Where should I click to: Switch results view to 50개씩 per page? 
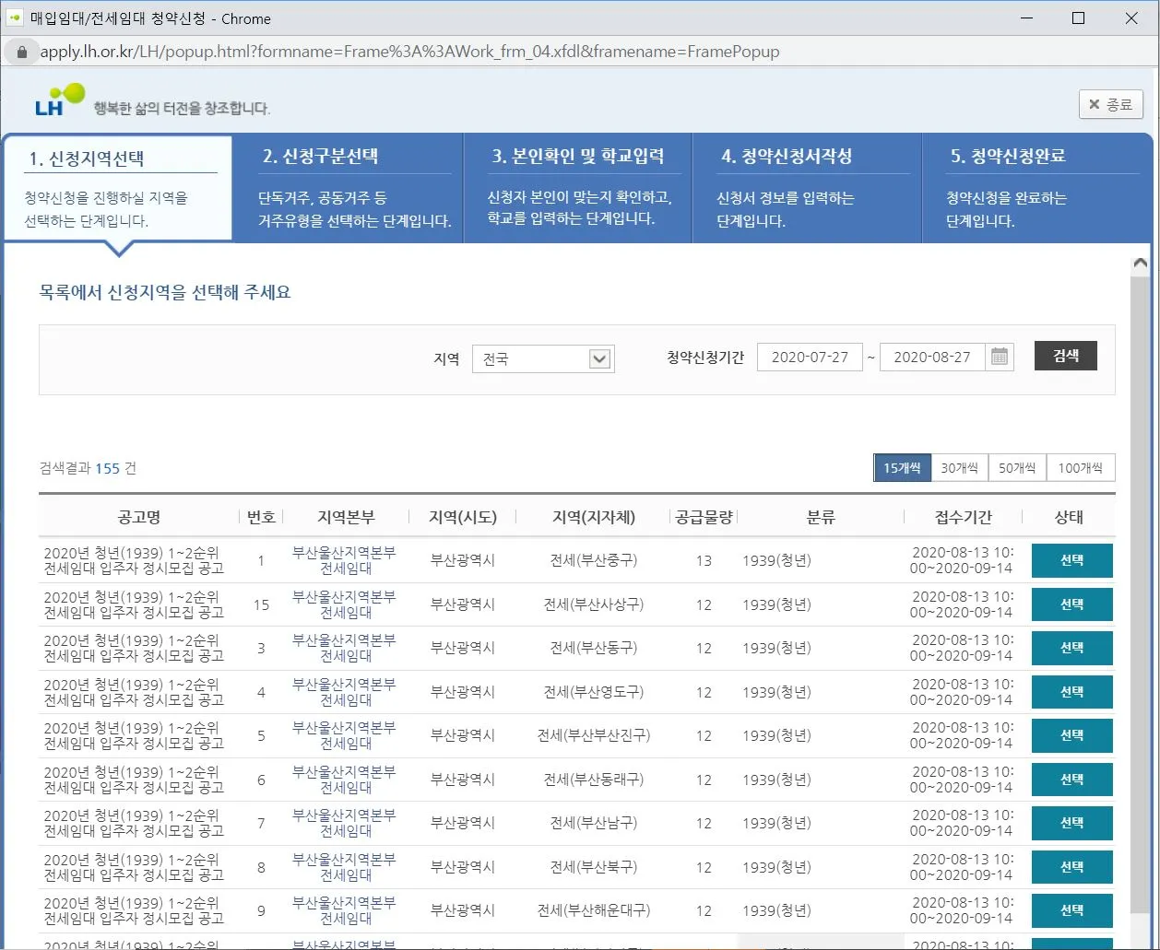[1017, 467]
